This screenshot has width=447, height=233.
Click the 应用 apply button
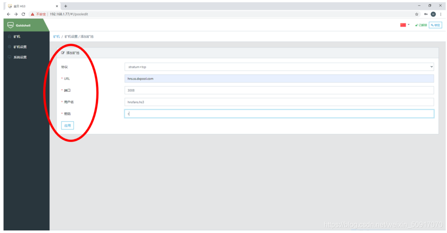(x=68, y=125)
